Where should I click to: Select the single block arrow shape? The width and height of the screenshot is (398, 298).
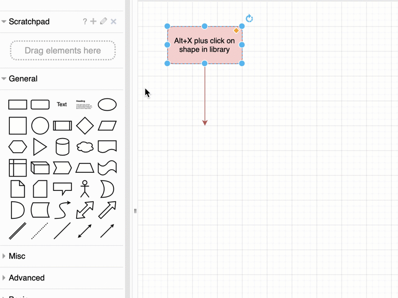[107, 210]
